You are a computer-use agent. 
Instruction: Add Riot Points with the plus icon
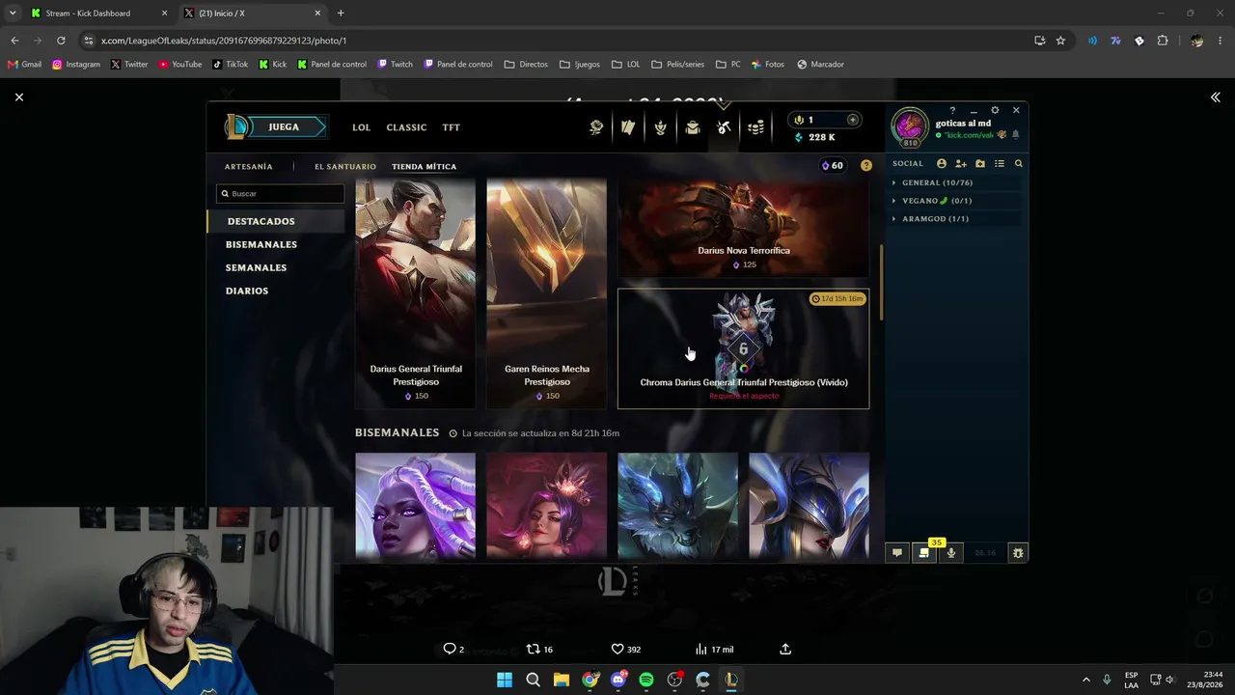(x=853, y=120)
